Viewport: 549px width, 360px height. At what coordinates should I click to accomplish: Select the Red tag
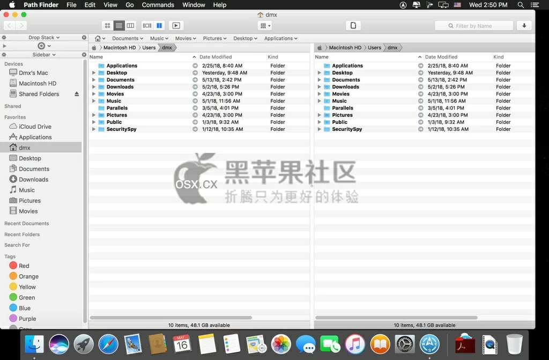tap(24, 266)
